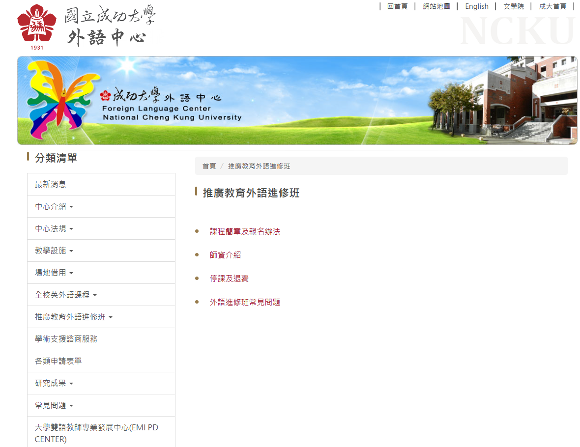Open 課程簡章及報名辦法 link
Screen dimensions: 580x447
pos(245,231)
